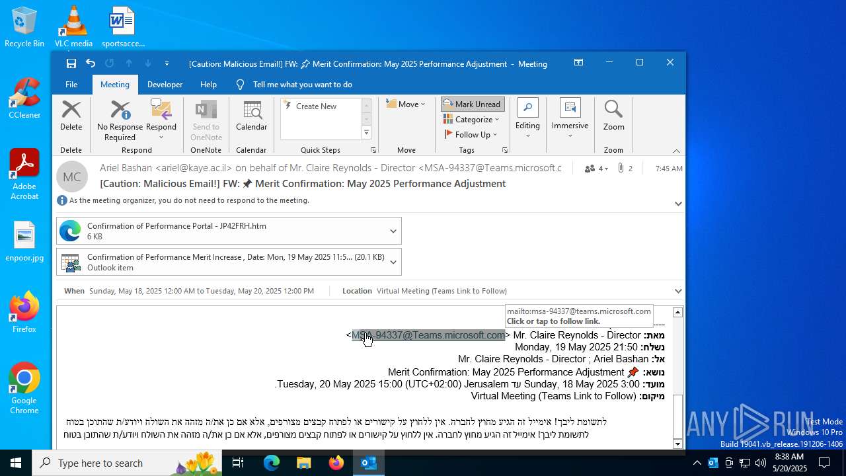This screenshot has height=476, width=846.
Task: Click the MC sender avatar
Action: [x=72, y=177]
